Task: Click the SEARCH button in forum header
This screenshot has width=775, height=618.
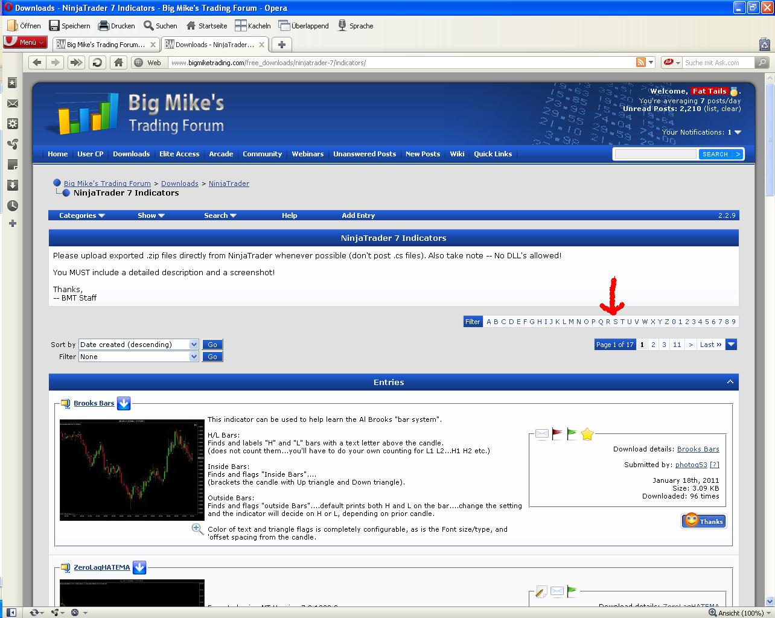Action: (720, 154)
